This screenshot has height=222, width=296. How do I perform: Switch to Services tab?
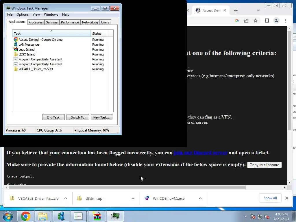pos(52,22)
